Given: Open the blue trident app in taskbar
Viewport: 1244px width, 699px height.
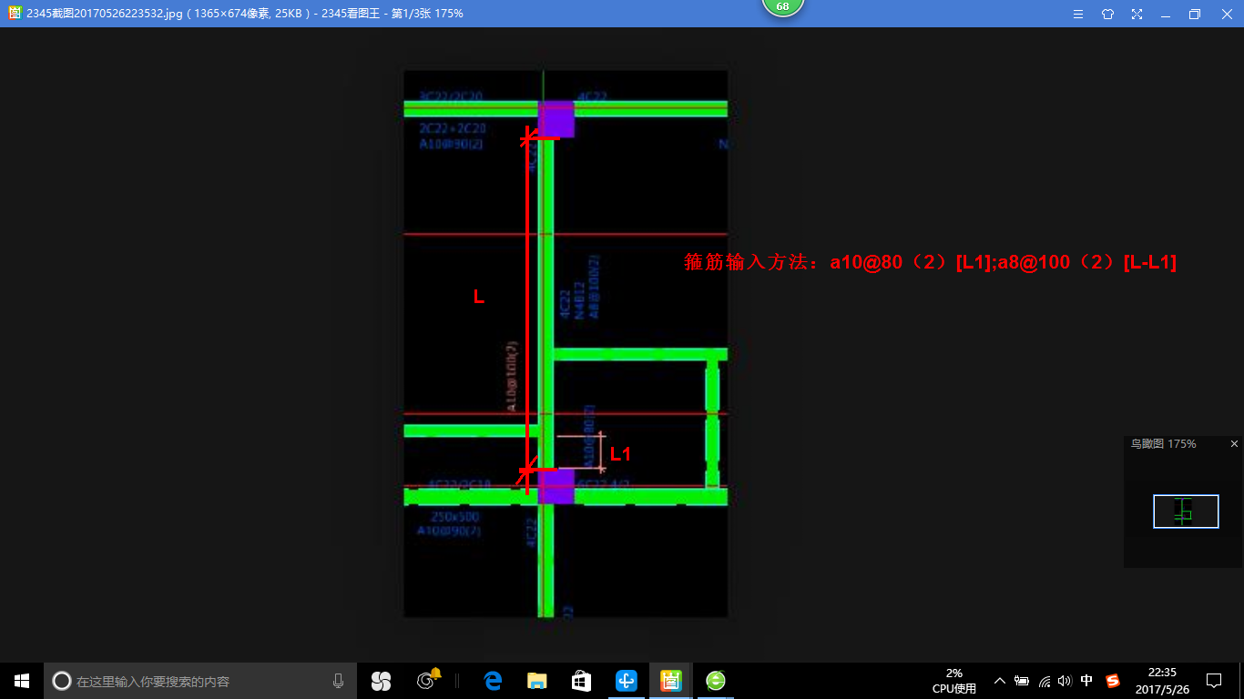Looking at the screenshot, I should [627, 681].
